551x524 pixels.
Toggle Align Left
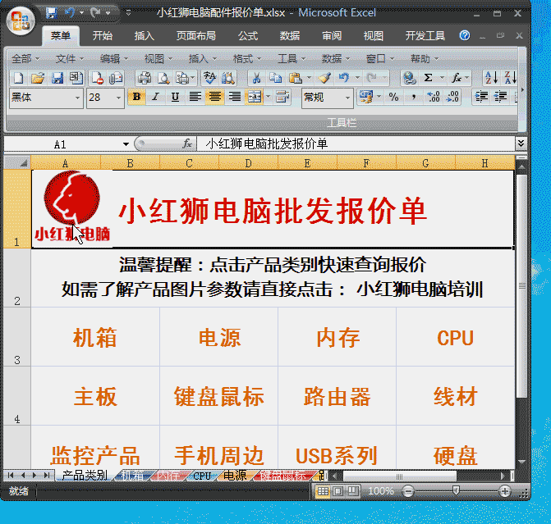click(195, 98)
